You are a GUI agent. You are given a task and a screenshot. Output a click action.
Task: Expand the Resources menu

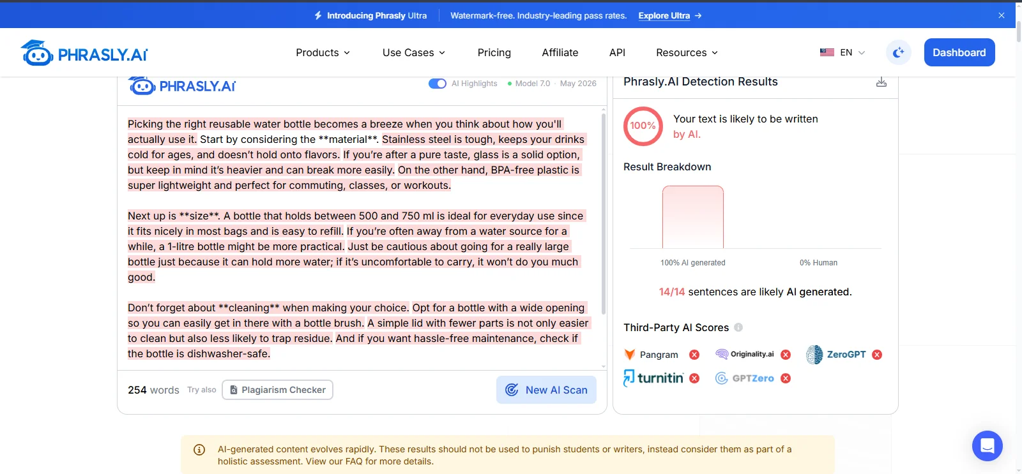[x=687, y=53]
